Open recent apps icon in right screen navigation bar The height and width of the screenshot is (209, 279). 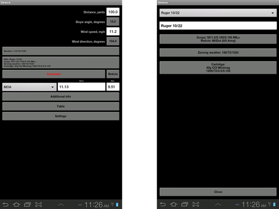click(185, 204)
